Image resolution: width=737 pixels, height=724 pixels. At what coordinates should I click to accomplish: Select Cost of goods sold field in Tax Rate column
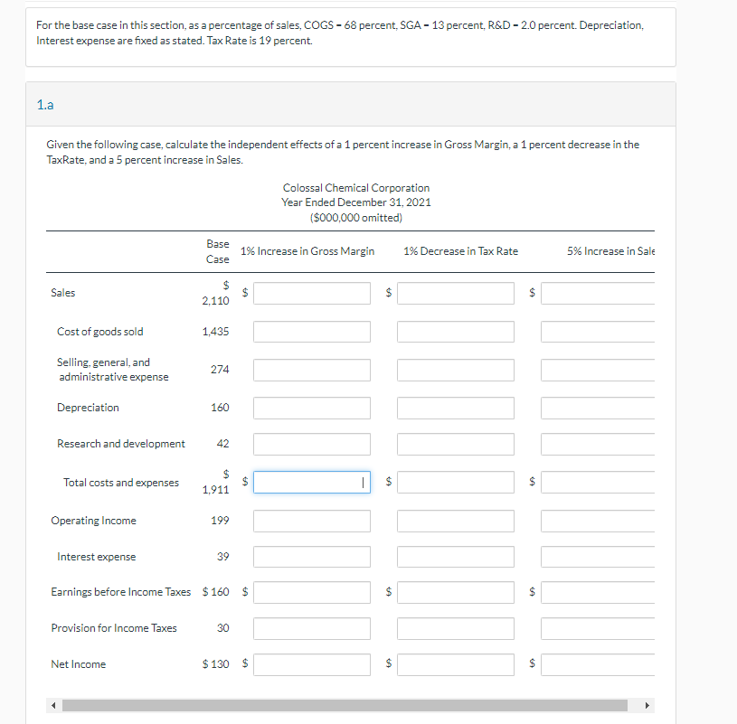456,332
